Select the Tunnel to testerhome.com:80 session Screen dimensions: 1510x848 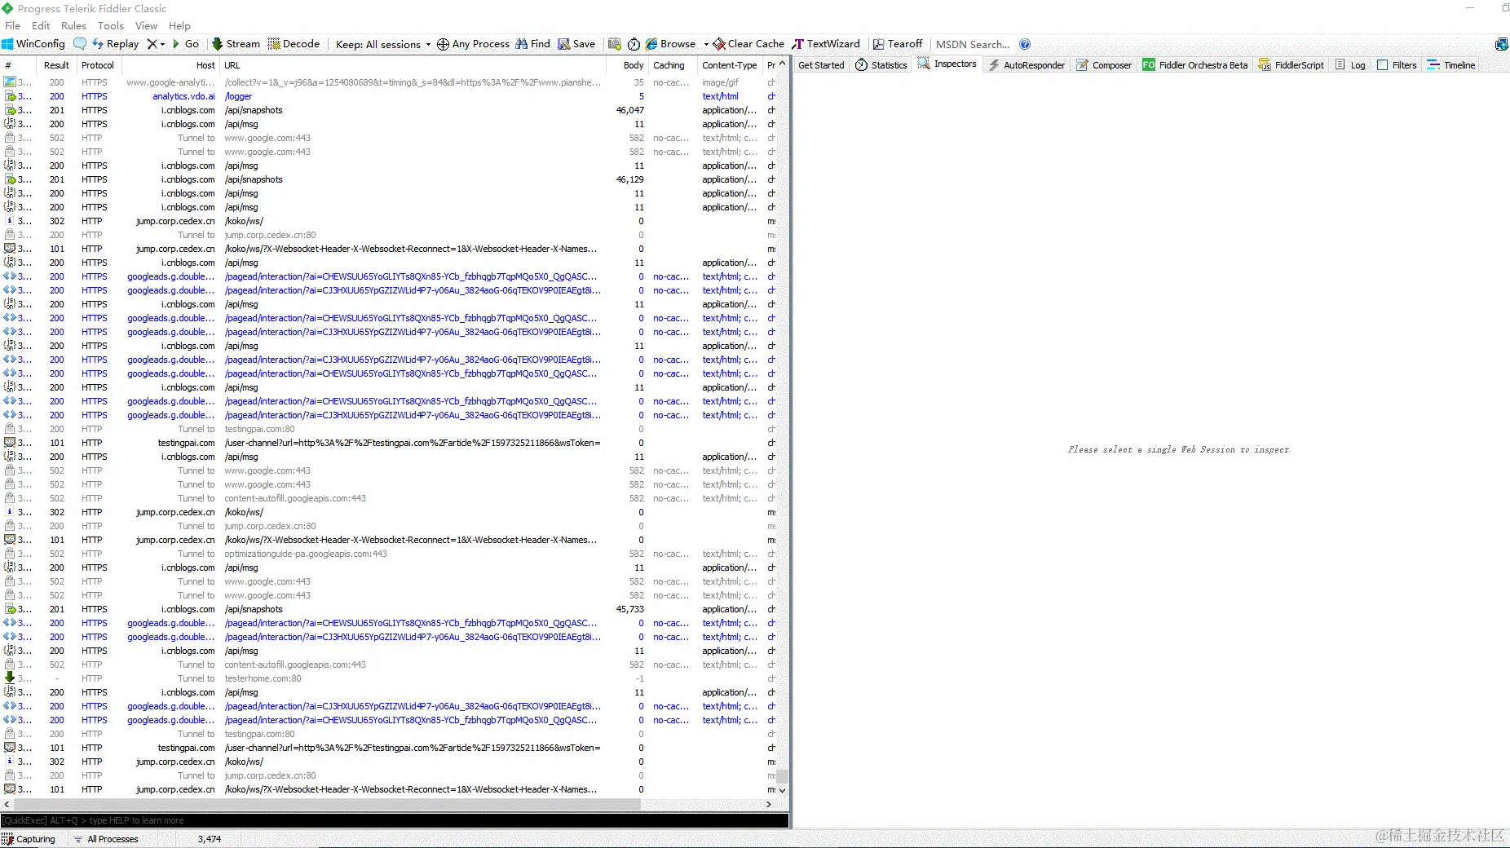tap(388, 678)
